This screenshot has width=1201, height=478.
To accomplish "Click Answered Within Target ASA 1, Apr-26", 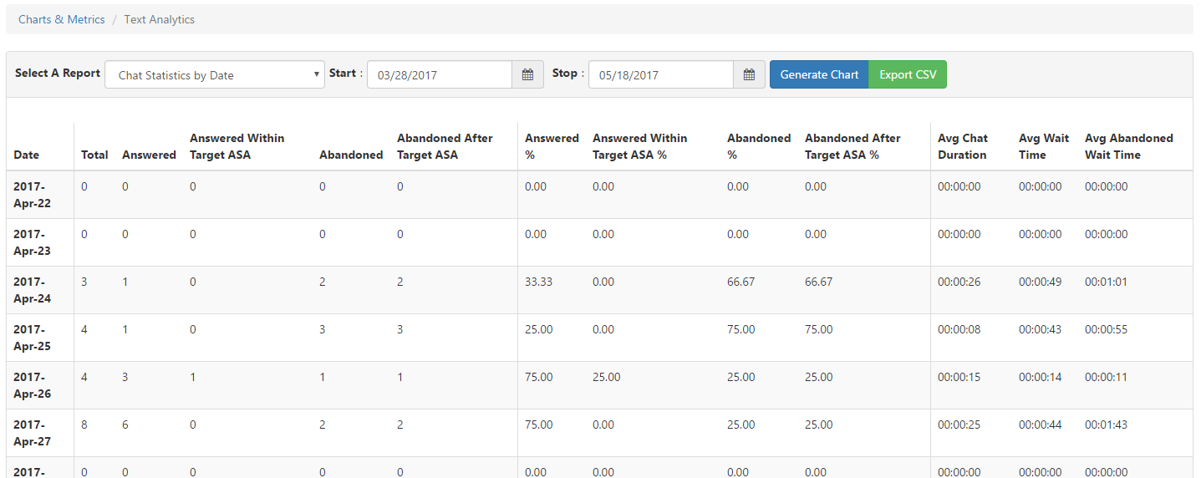I will click(x=193, y=377).
